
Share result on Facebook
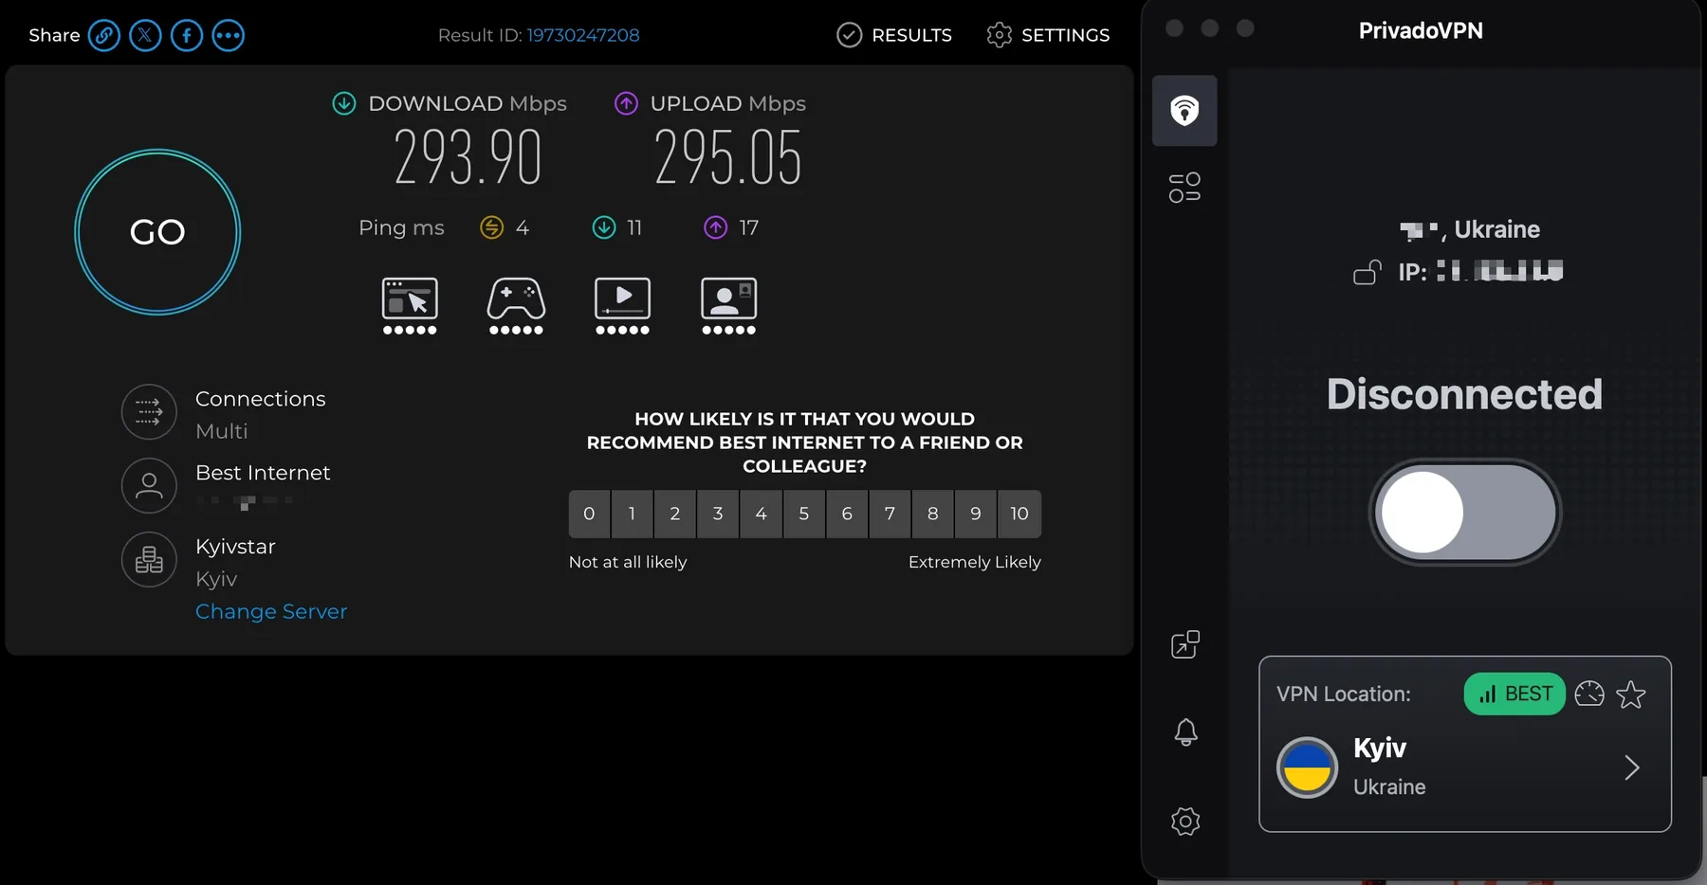pos(187,36)
